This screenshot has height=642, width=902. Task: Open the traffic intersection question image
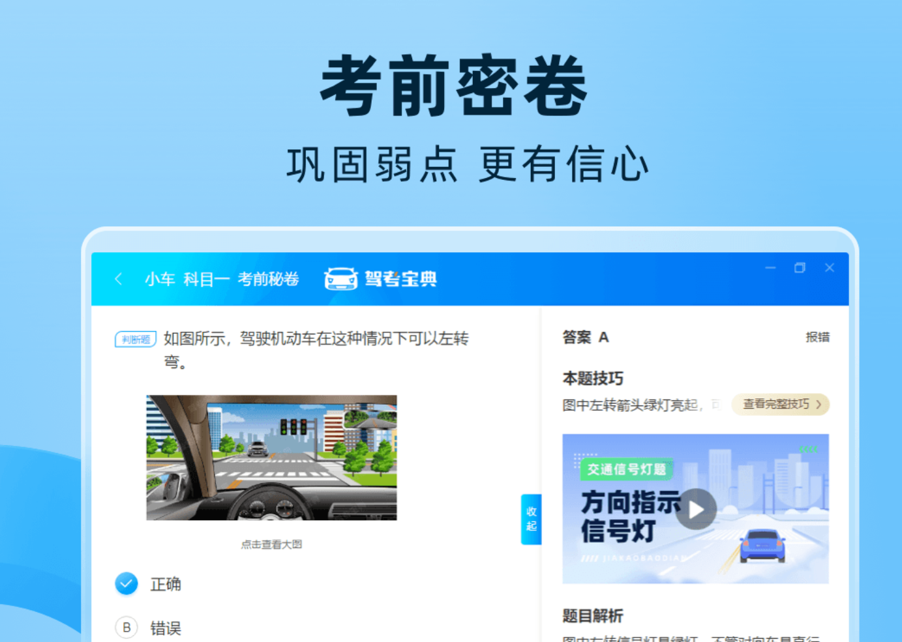point(271,458)
